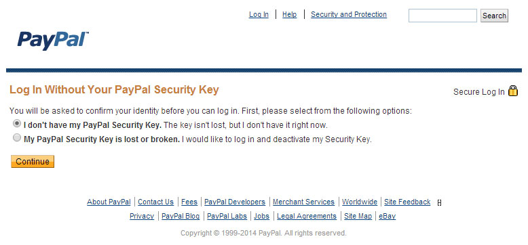528x245 pixels.
Task: Open the Worldwide link
Action: pyautogui.click(x=360, y=202)
